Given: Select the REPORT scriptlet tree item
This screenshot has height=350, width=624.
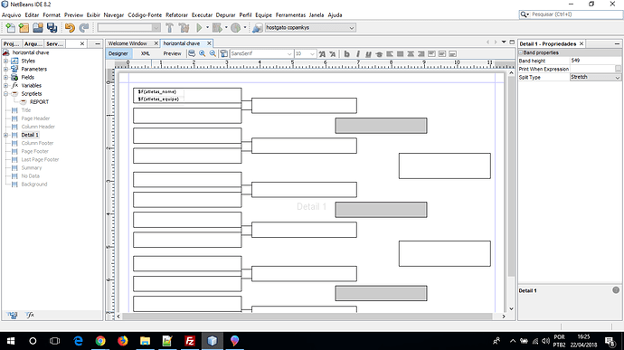Looking at the screenshot, I should tap(39, 102).
